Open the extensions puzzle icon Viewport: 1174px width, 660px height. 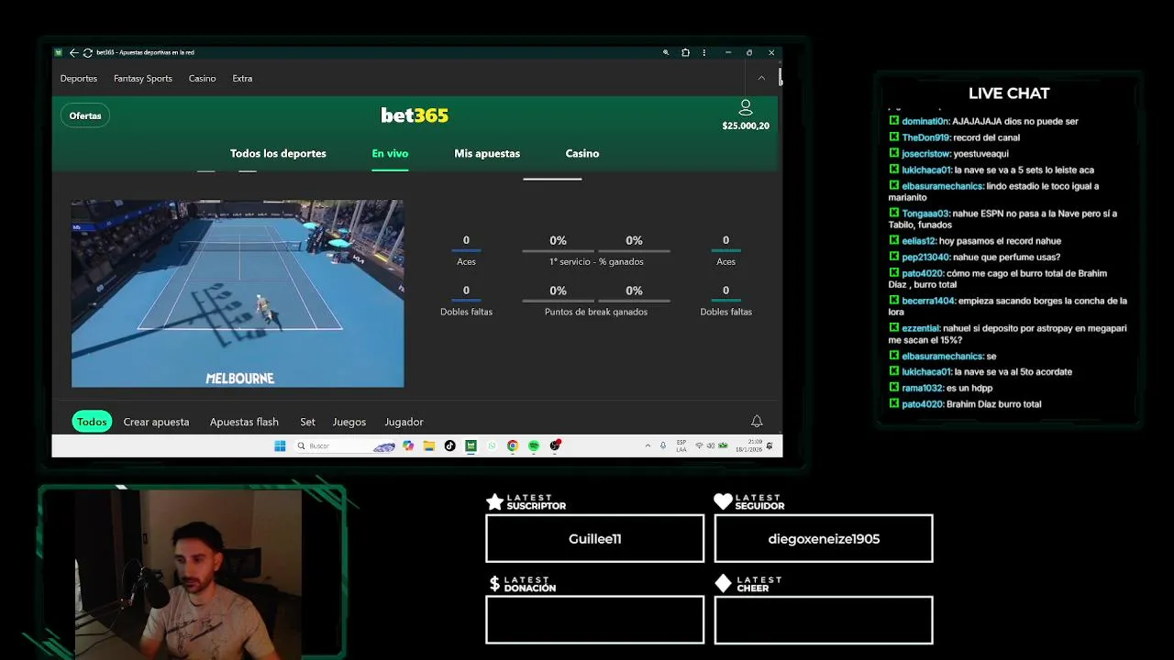685,52
